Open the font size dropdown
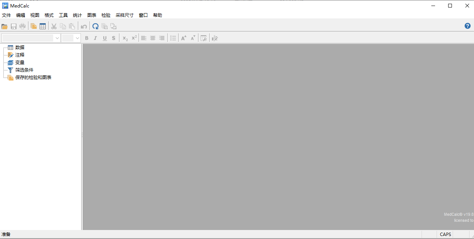 tap(78, 38)
